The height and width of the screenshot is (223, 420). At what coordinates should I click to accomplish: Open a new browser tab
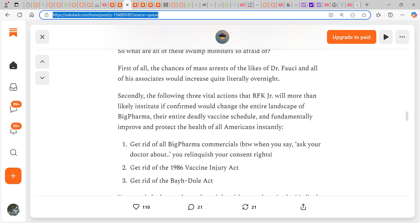(x=367, y=5)
